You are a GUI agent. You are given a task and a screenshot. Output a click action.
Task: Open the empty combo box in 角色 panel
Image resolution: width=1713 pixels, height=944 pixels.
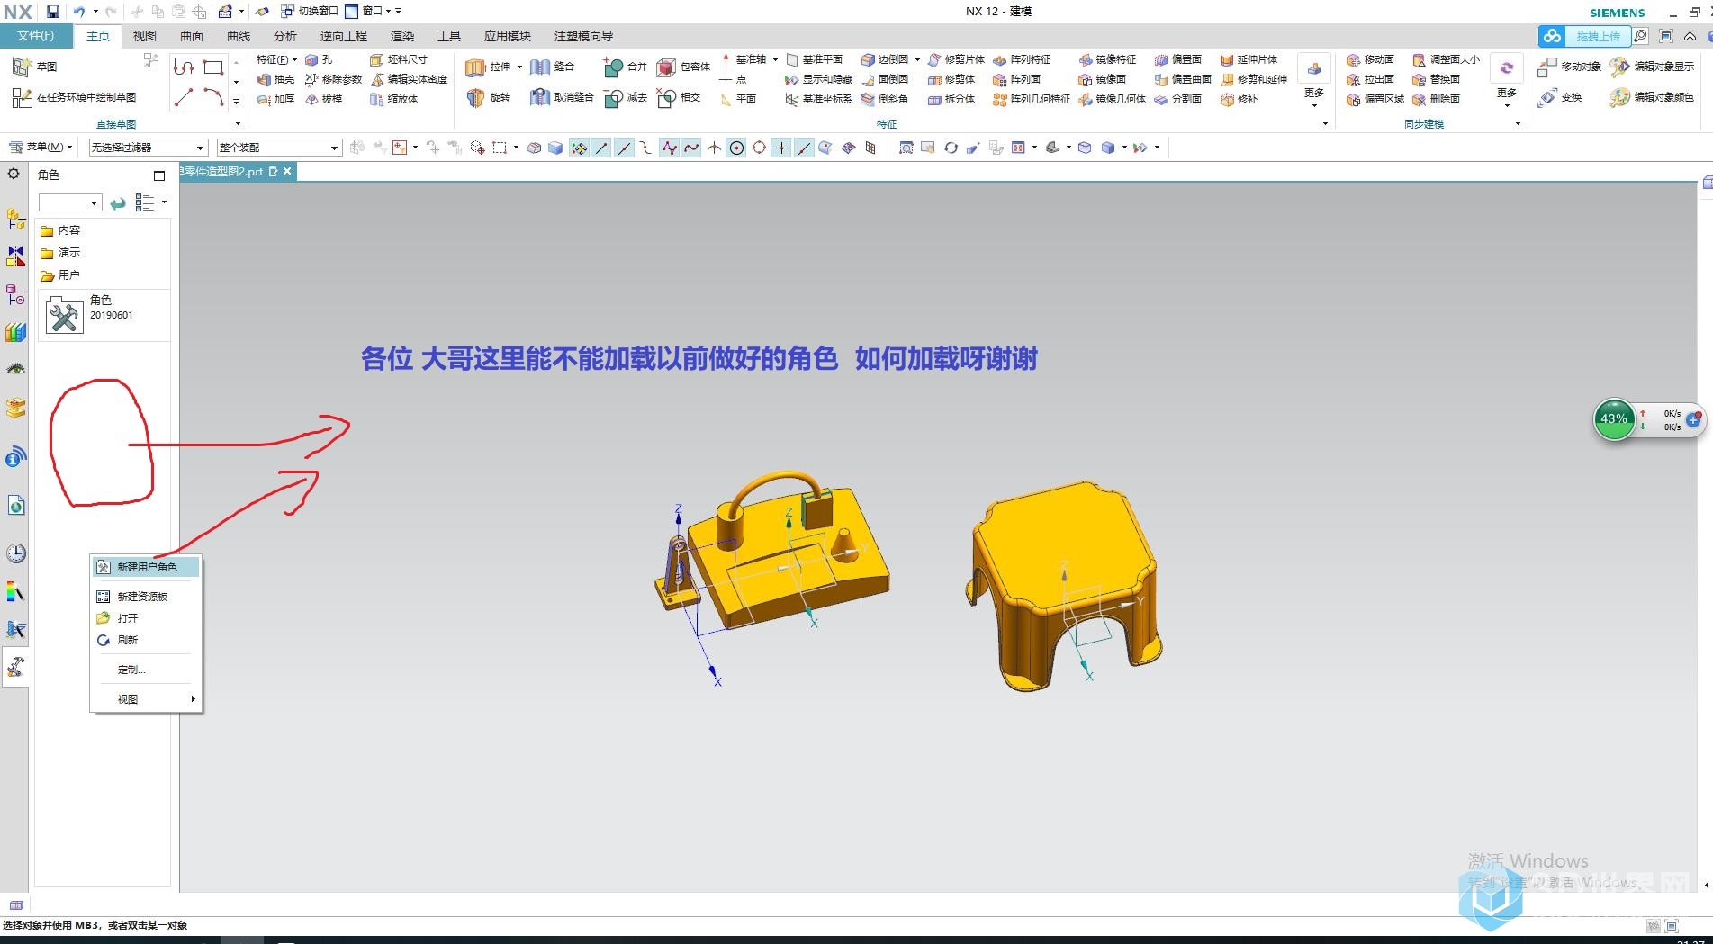[69, 203]
